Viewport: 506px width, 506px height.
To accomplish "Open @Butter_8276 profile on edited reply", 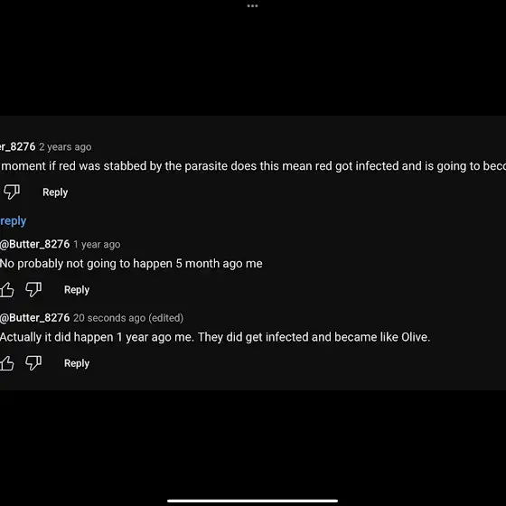I will click(x=34, y=318).
